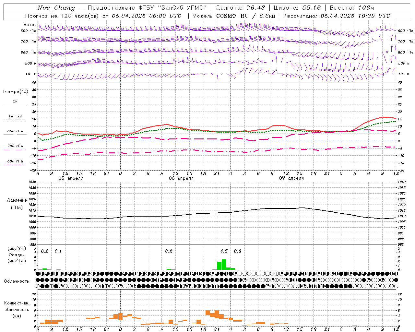The image size is (415, 332).
Task: Select the 'Широта: 55.16' latitude text
Action: 297,8
